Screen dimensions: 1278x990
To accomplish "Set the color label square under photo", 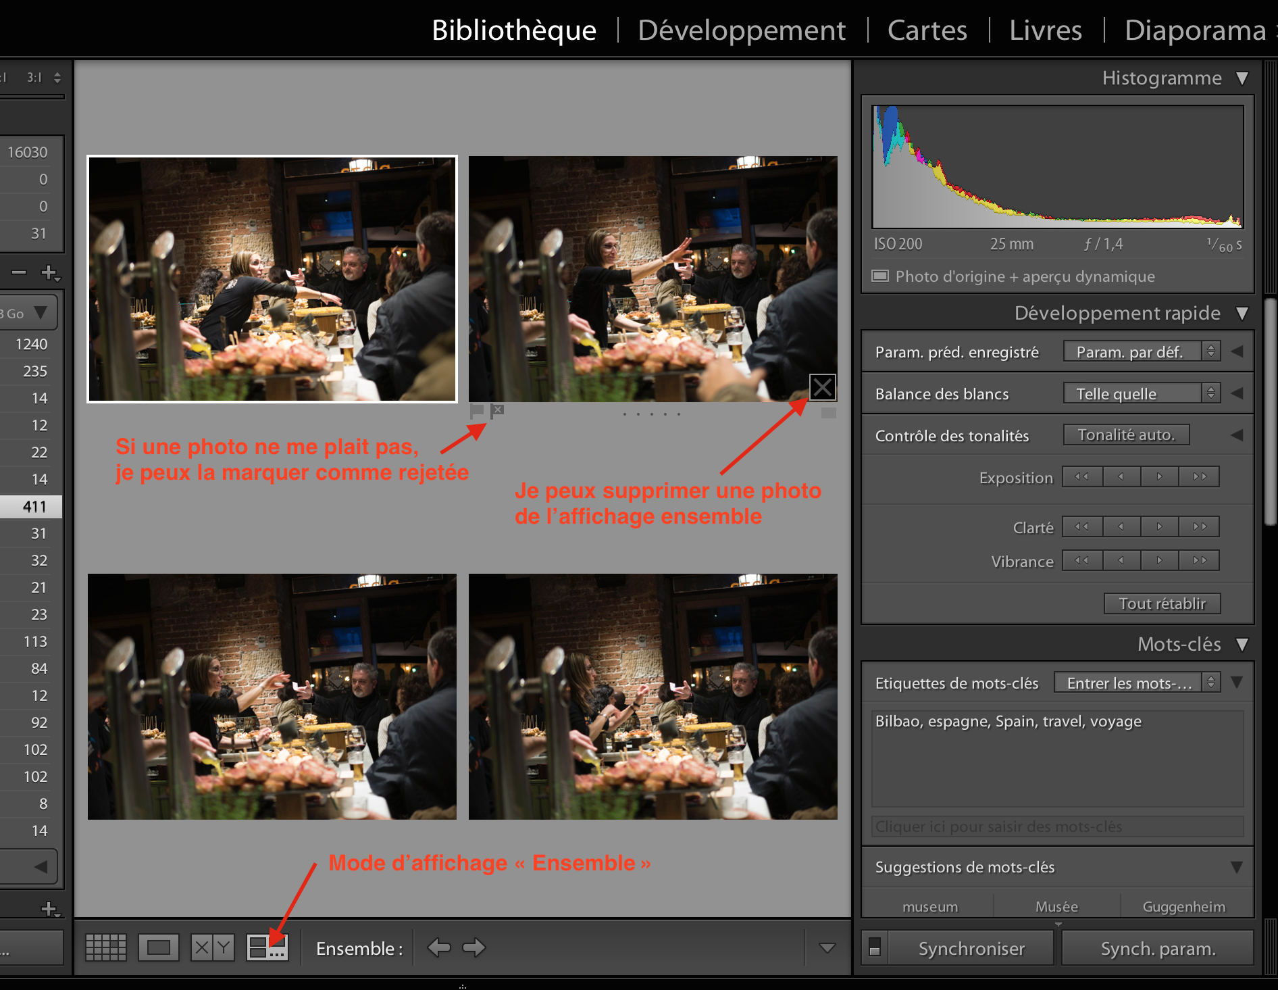I will click(828, 413).
